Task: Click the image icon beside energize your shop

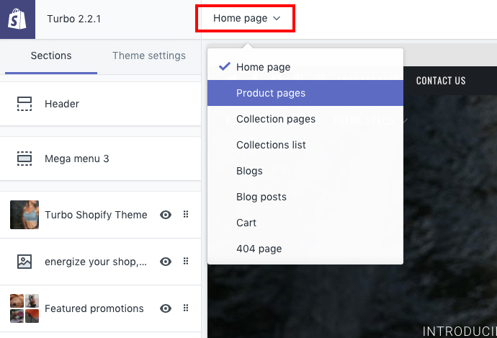Action: tap(24, 262)
